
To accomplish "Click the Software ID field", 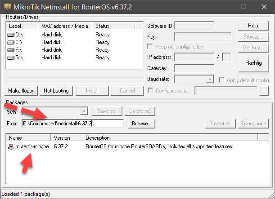I will click(194, 26).
